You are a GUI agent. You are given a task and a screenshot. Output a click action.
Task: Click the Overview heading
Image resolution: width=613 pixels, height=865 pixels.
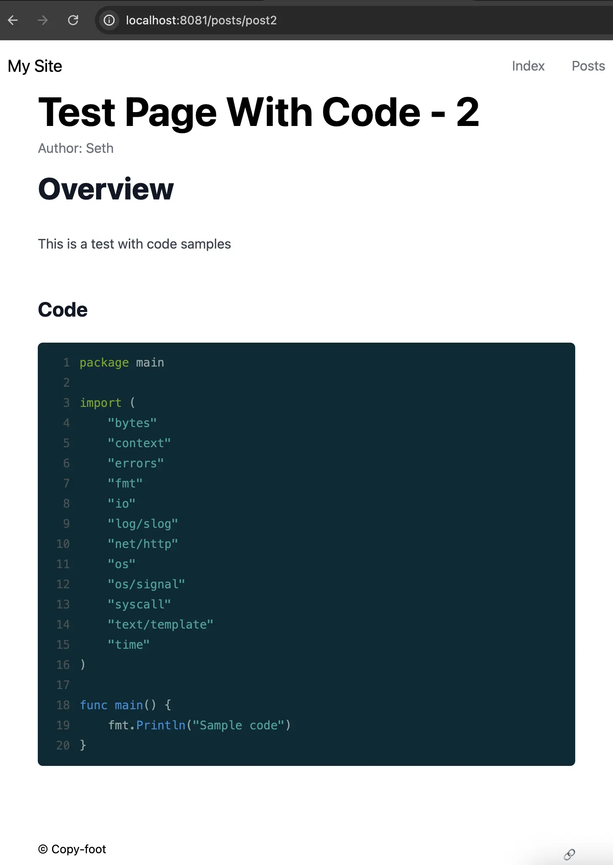point(106,189)
